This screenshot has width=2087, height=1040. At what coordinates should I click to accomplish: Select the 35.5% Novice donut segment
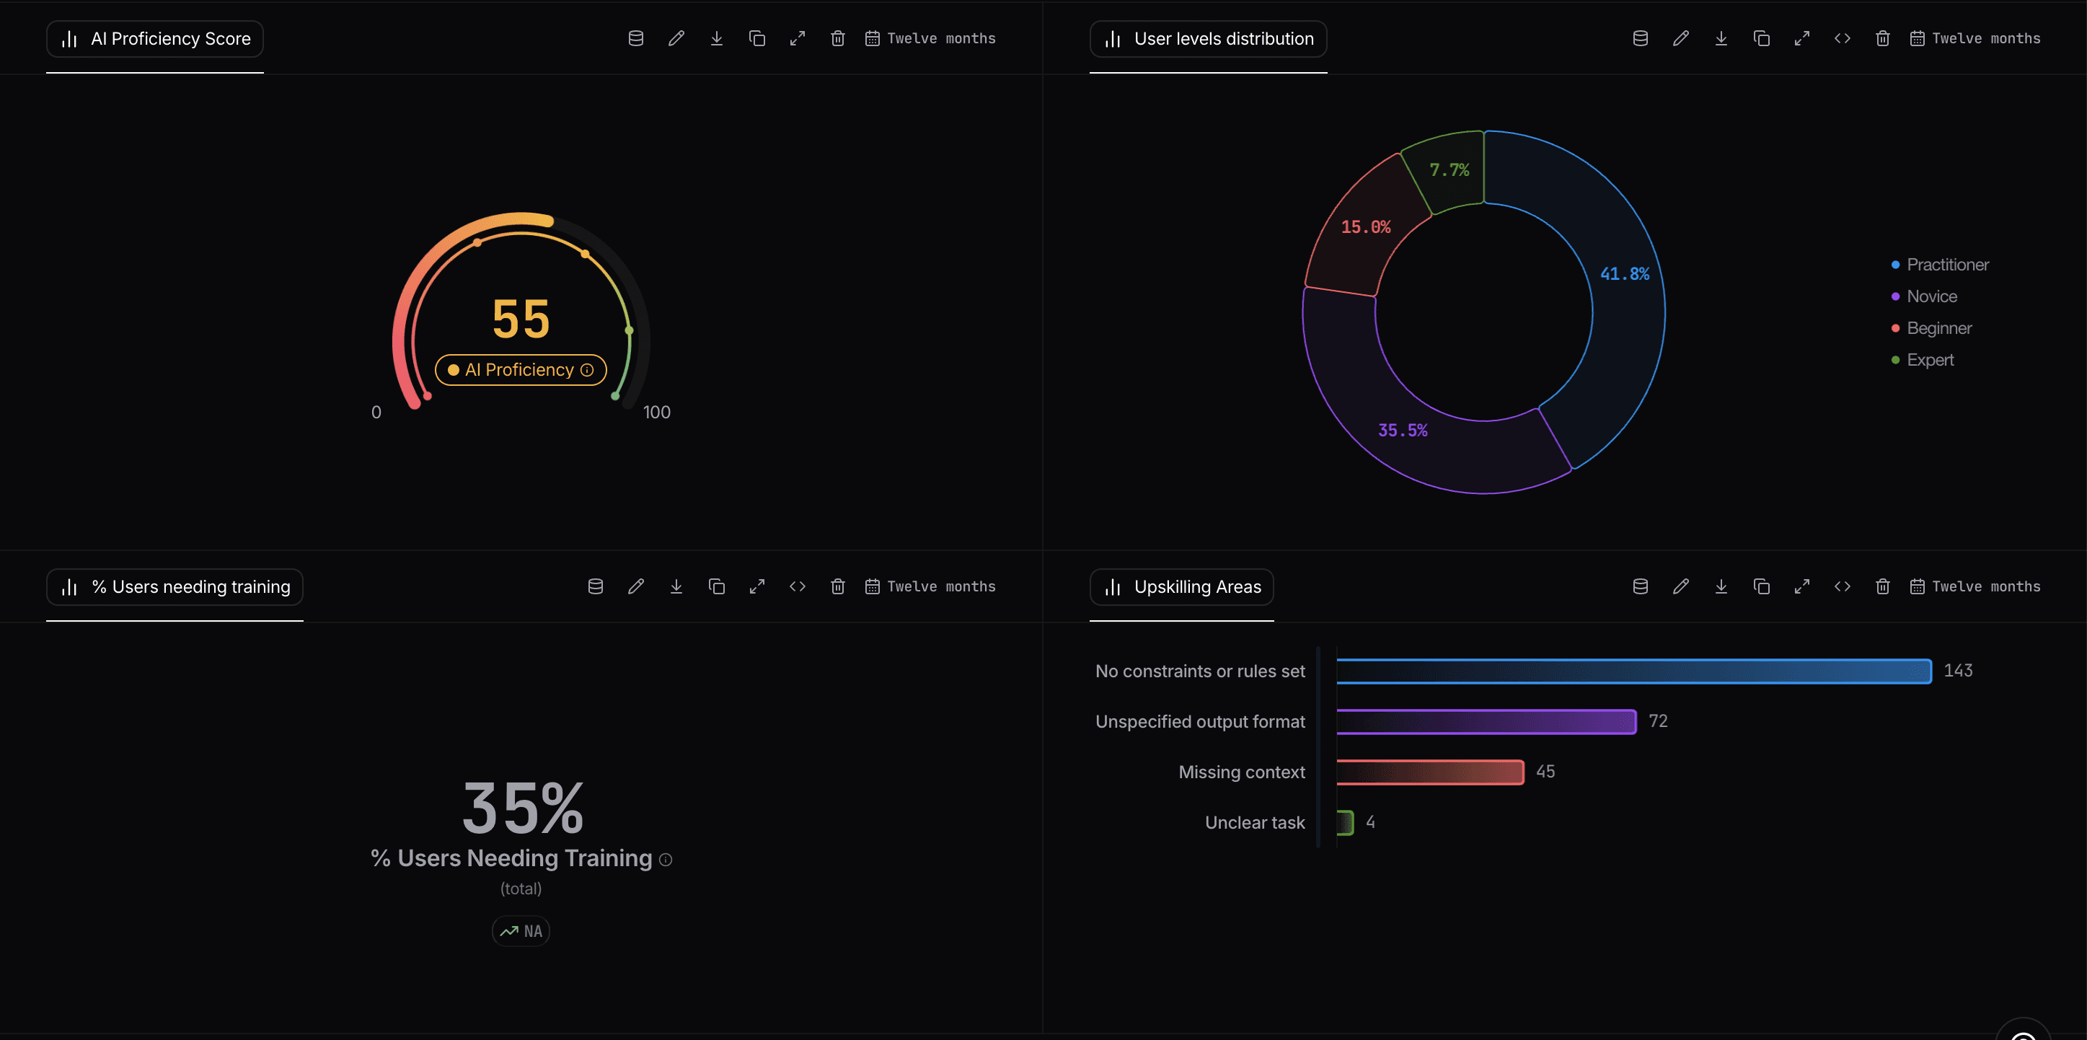click(x=1403, y=430)
